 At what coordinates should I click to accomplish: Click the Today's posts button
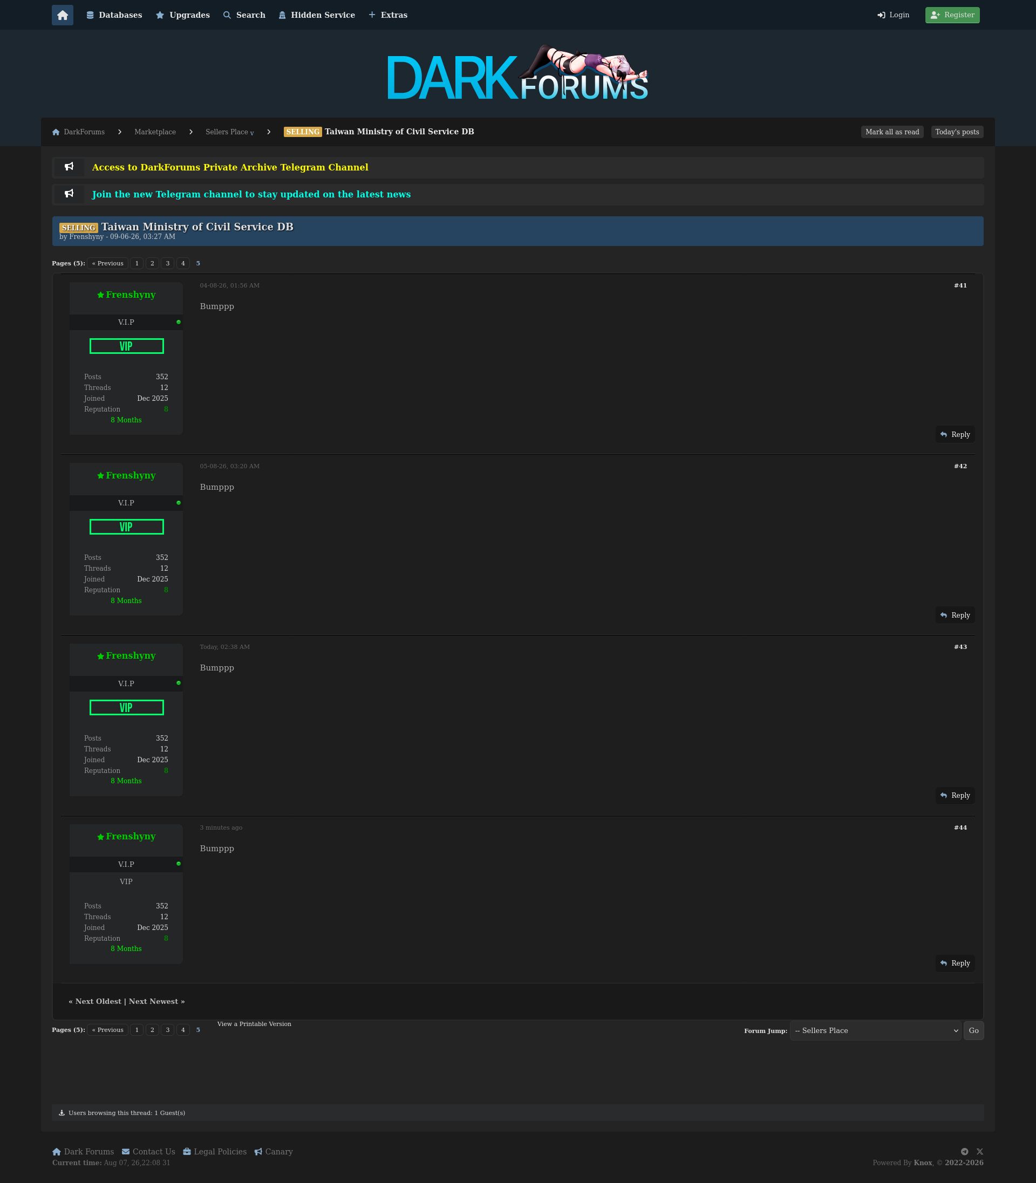coord(957,132)
